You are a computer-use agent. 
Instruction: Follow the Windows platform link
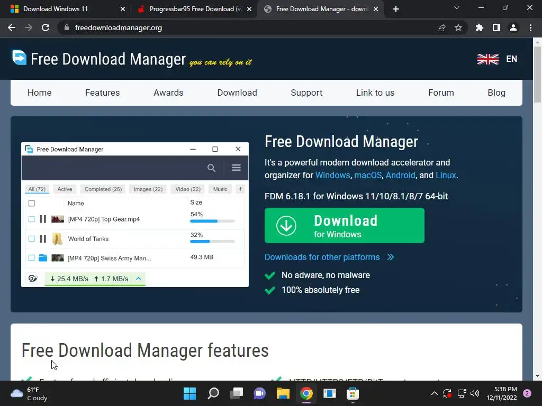pos(332,175)
